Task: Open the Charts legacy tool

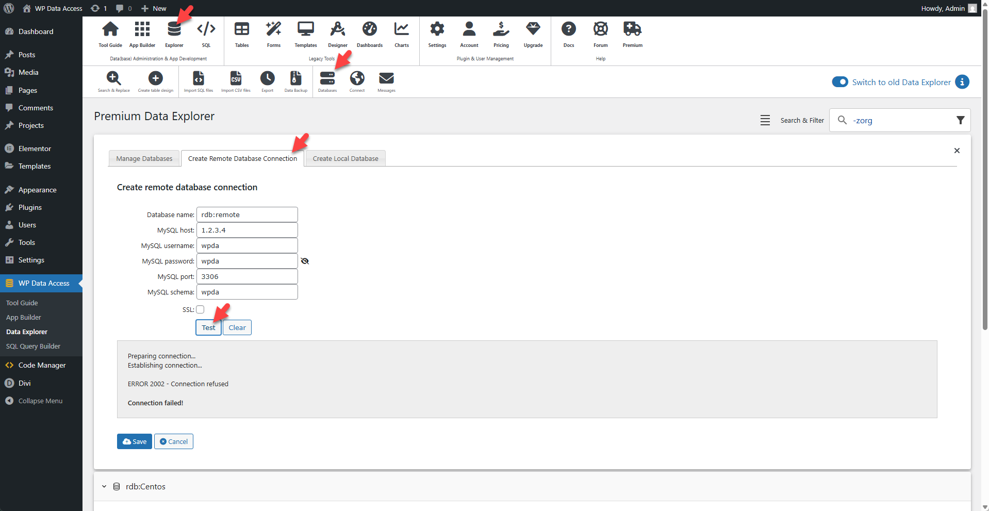Action: click(x=401, y=34)
